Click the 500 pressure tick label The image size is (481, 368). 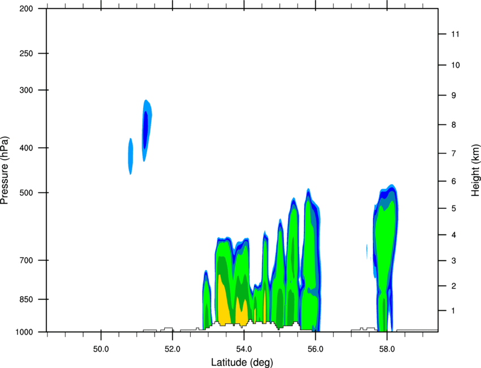coord(26,192)
